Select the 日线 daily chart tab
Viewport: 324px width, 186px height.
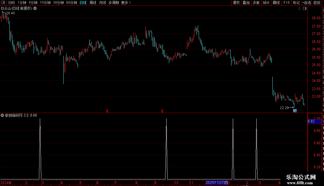click(x=83, y=3)
